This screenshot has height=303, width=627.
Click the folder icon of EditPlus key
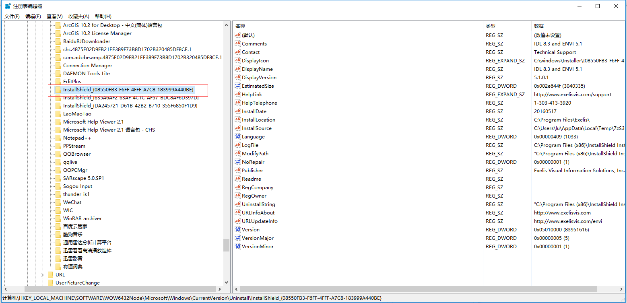[58, 82]
